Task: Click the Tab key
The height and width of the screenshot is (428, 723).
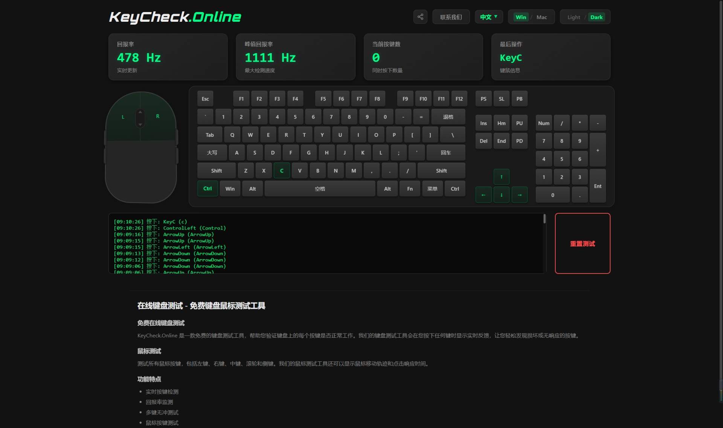Action: pos(210,135)
